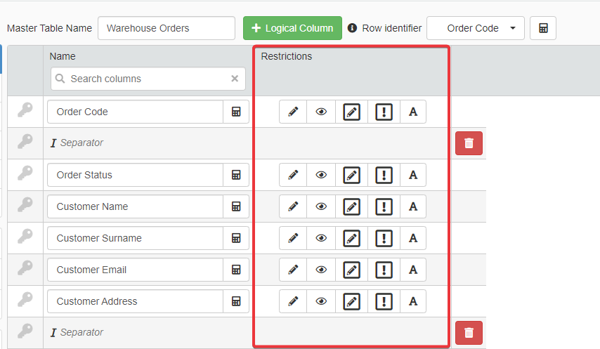Click the Name column header
Viewport: 600px width, 349px height.
pyautogui.click(x=63, y=56)
